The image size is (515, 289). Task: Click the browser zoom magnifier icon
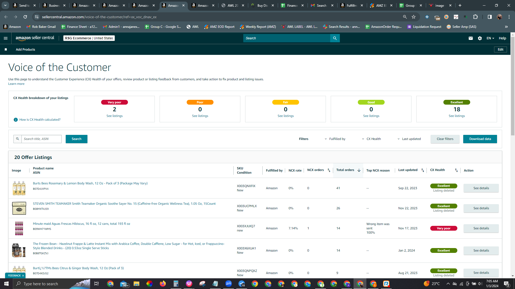405,17
